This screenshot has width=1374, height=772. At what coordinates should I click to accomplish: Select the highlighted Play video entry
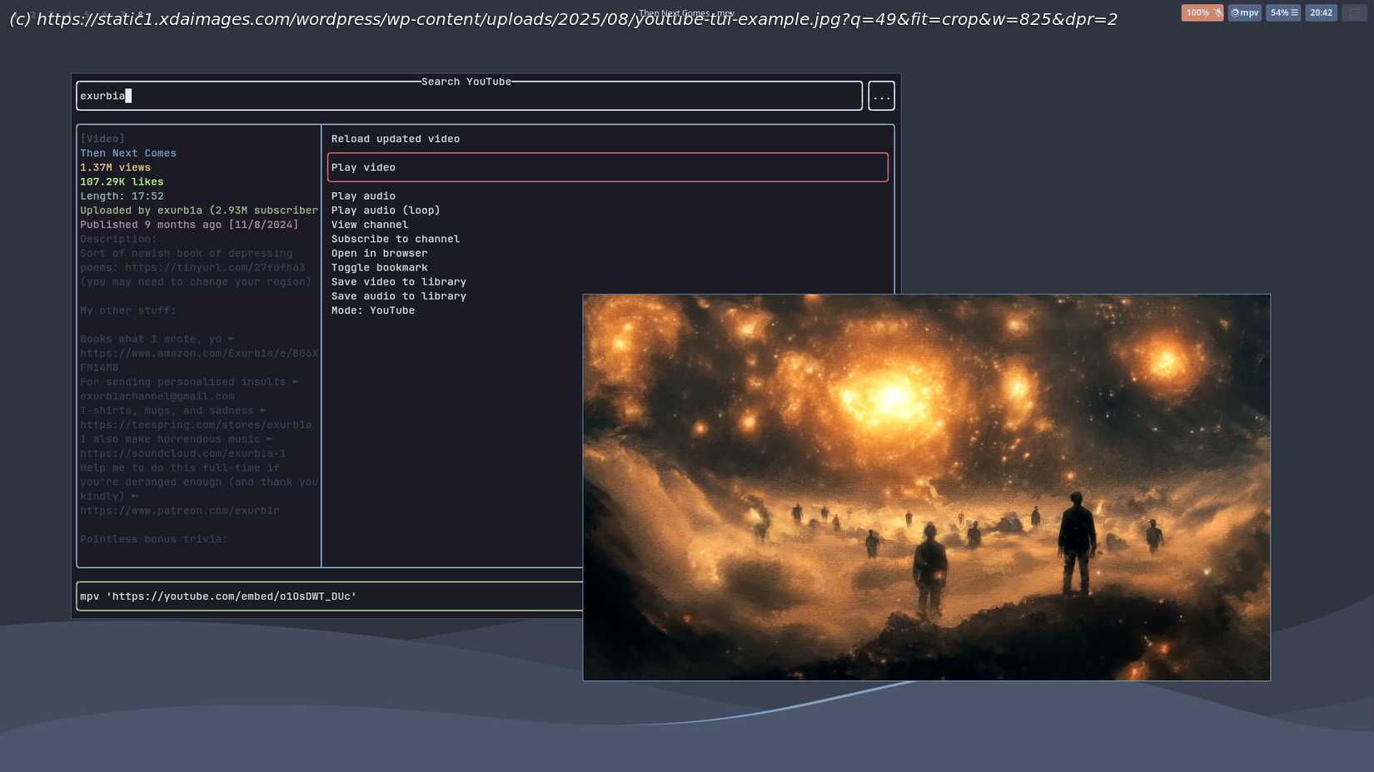click(x=607, y=167)
